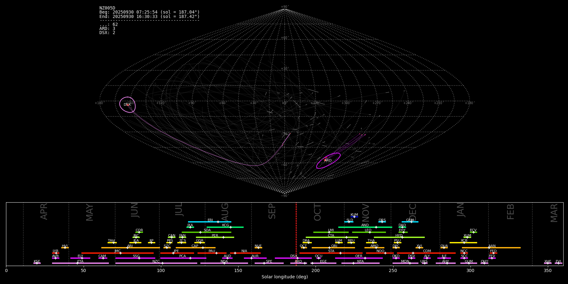
Task: Click the NDA shower bar
Action: point(224,263)
